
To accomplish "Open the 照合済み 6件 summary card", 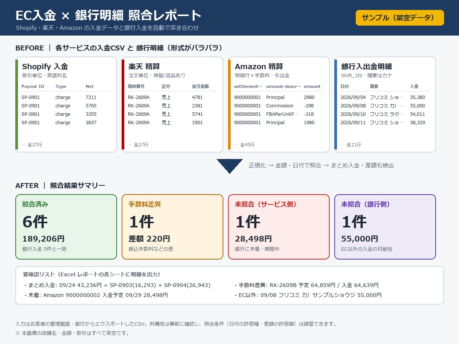I will click(x=66, y=227).
